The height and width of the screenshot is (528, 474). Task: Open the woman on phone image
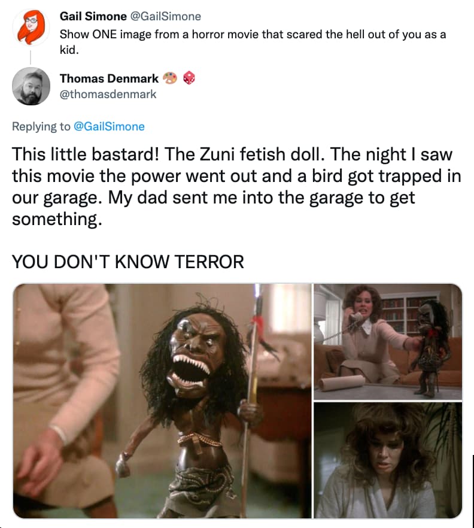[x=388, y=341]
